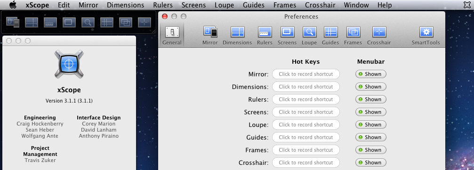Open Rulers preferences pane
The width and height of the screenshot is (474, 170).
point(265,36)
